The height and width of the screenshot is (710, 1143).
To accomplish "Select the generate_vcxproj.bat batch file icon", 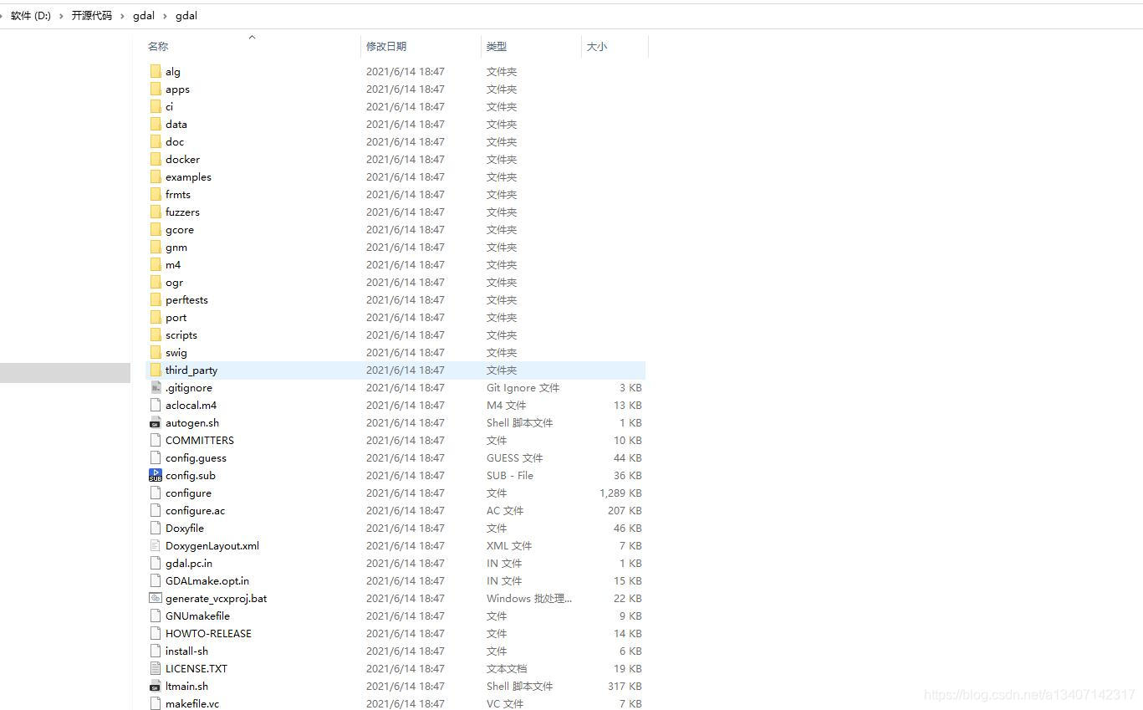I will [155, 599].
